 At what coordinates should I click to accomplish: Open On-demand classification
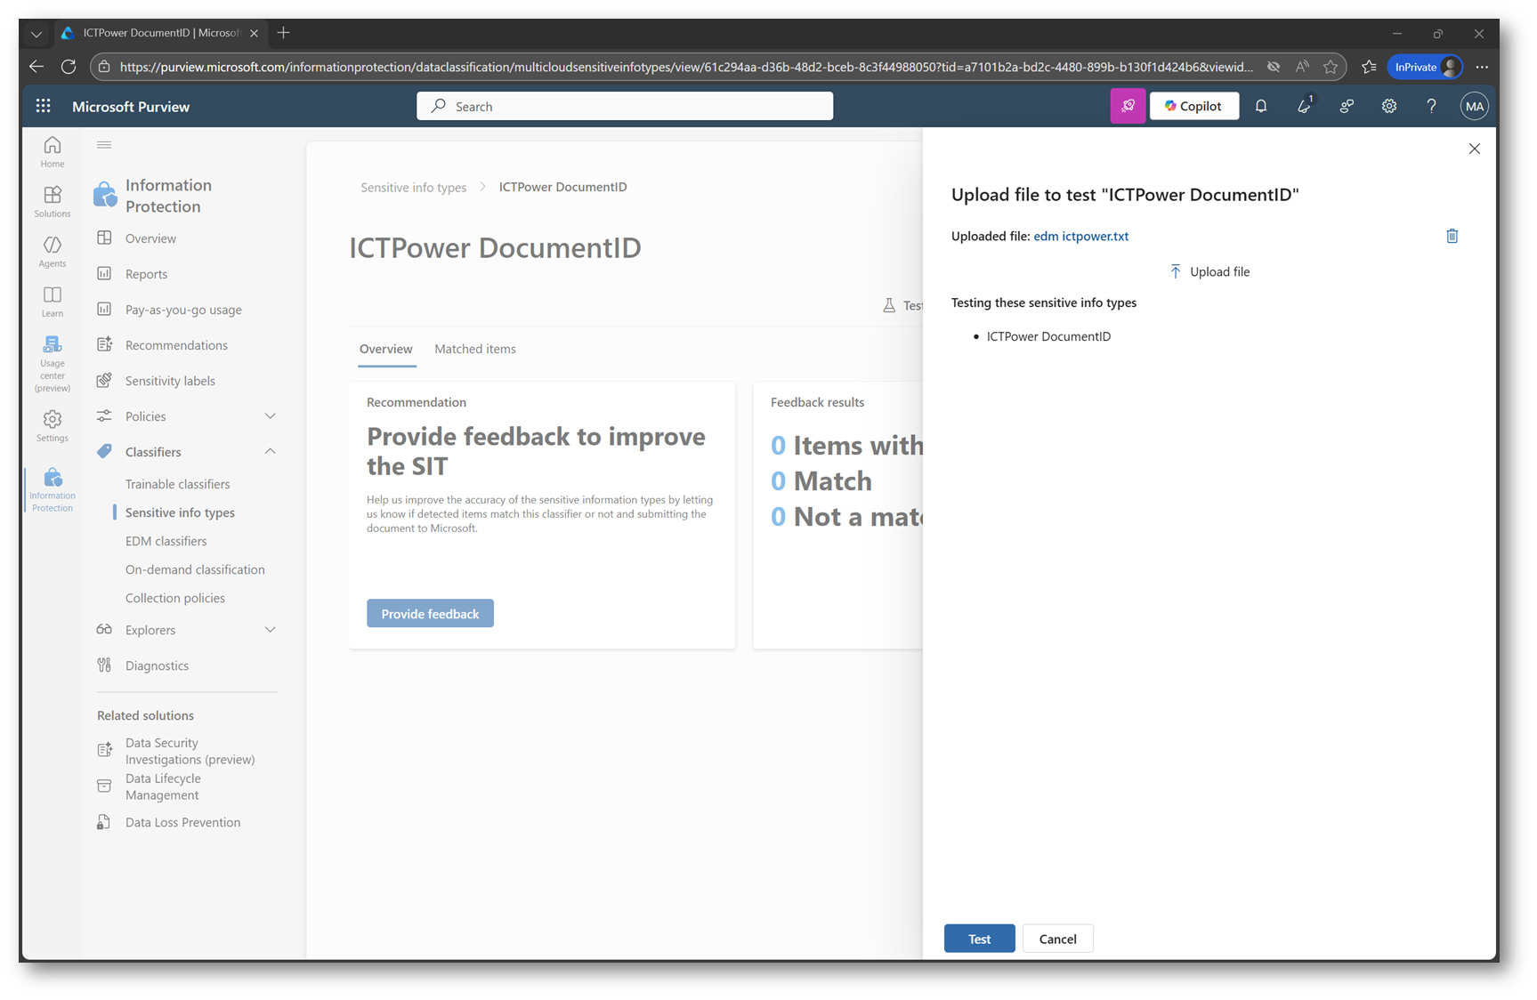pyautogui.click(x=195, y=569)
